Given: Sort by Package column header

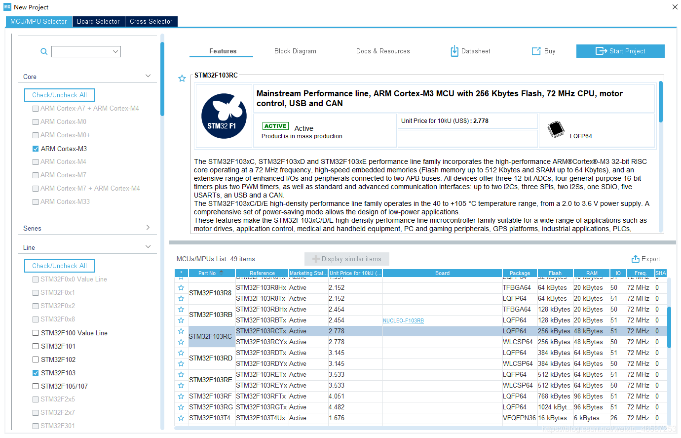Looking at the screenshot, I should point(520,273).
